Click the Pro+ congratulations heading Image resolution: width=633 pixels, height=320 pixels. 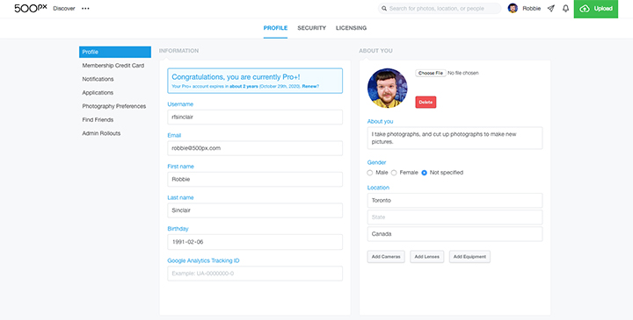[x=236, y=77]
